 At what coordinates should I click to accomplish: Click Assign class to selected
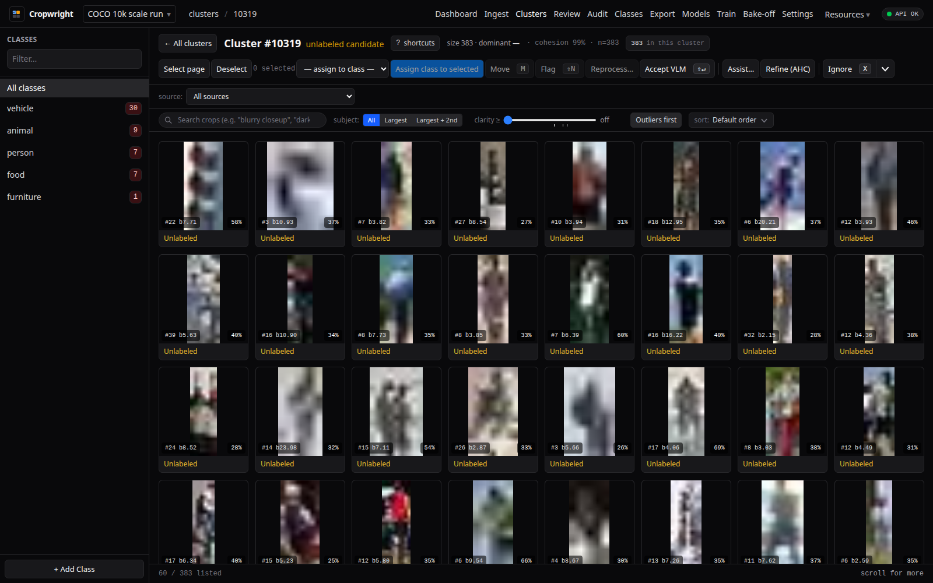[437, 69]
